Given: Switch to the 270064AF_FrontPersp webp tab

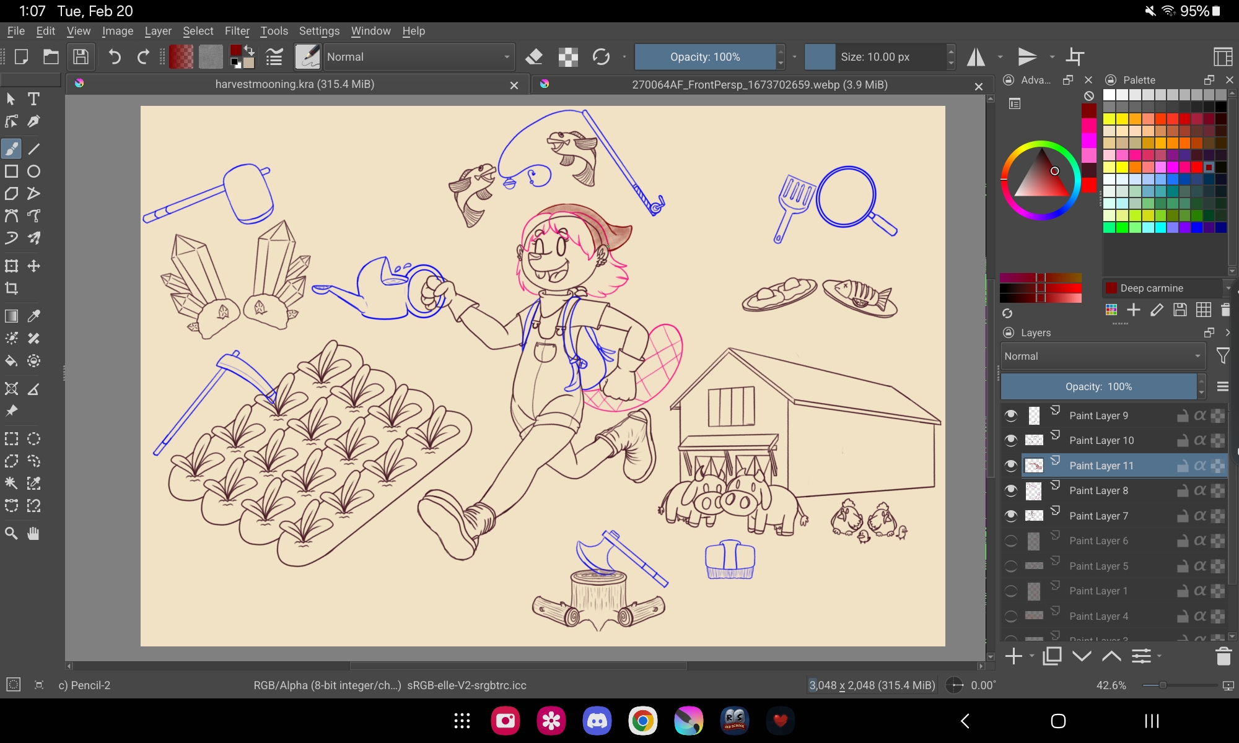Looking at the screenshot, I should pos(759,85).
